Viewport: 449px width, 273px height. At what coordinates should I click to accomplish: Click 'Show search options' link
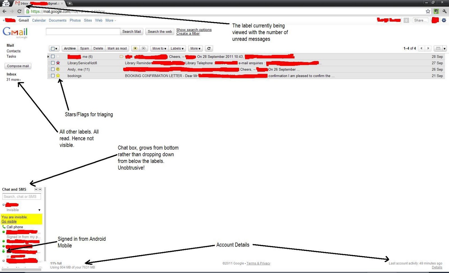194,30
